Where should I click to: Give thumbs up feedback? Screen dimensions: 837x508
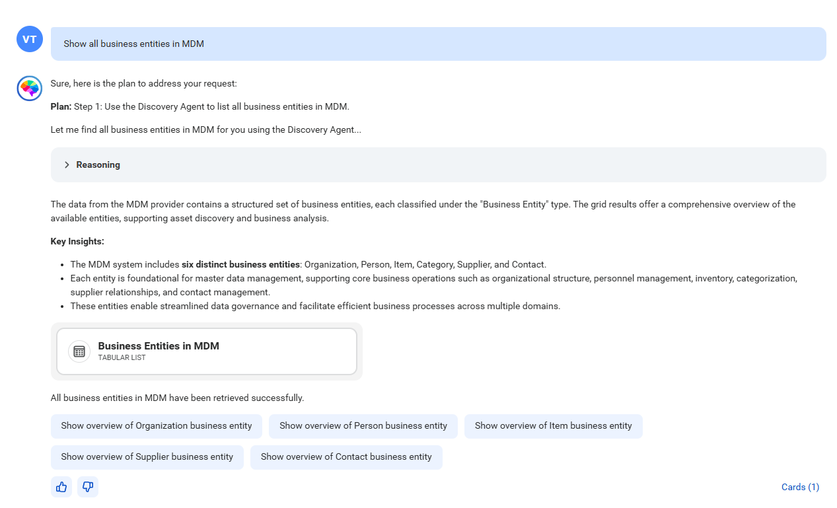(x=61, y=487)
